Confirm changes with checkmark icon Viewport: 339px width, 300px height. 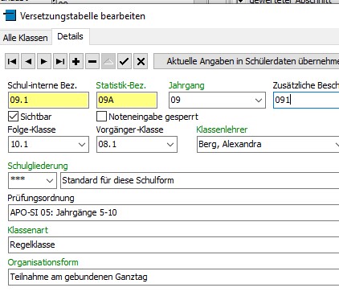[125, 61]
